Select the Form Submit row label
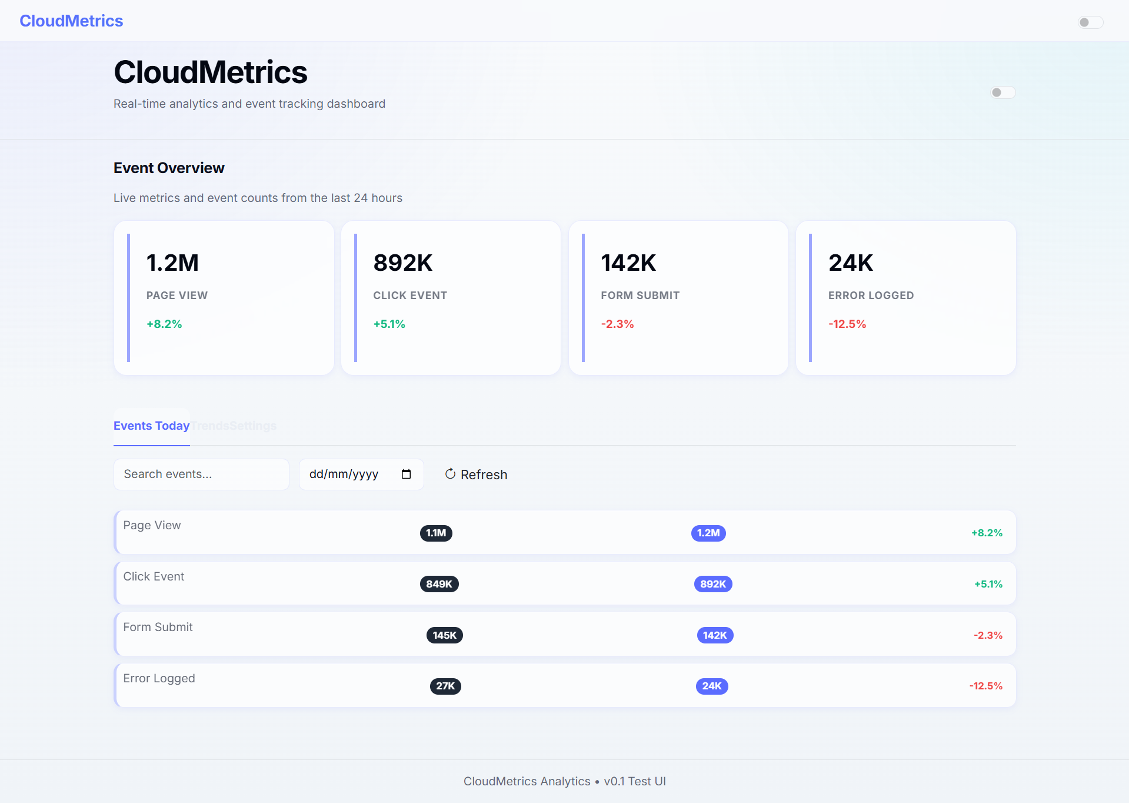Screen dimensions: 1129x803 (x=158, y=628)
